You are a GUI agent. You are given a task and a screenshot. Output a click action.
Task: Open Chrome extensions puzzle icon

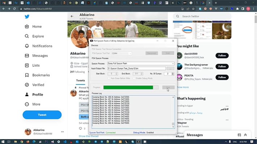coord(237,9)
